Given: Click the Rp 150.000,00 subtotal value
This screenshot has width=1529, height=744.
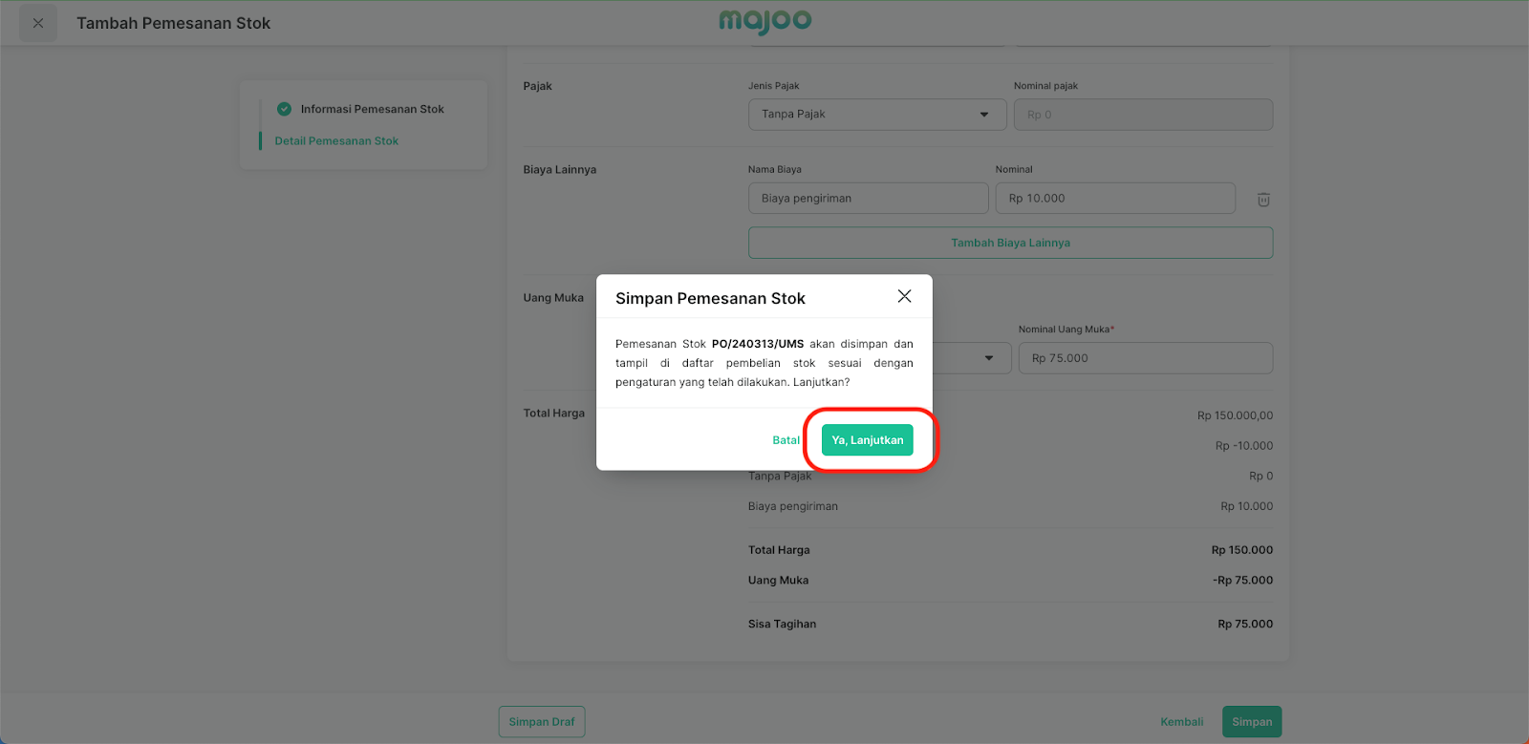Looking at the screenshot, I should (1235, 415).
